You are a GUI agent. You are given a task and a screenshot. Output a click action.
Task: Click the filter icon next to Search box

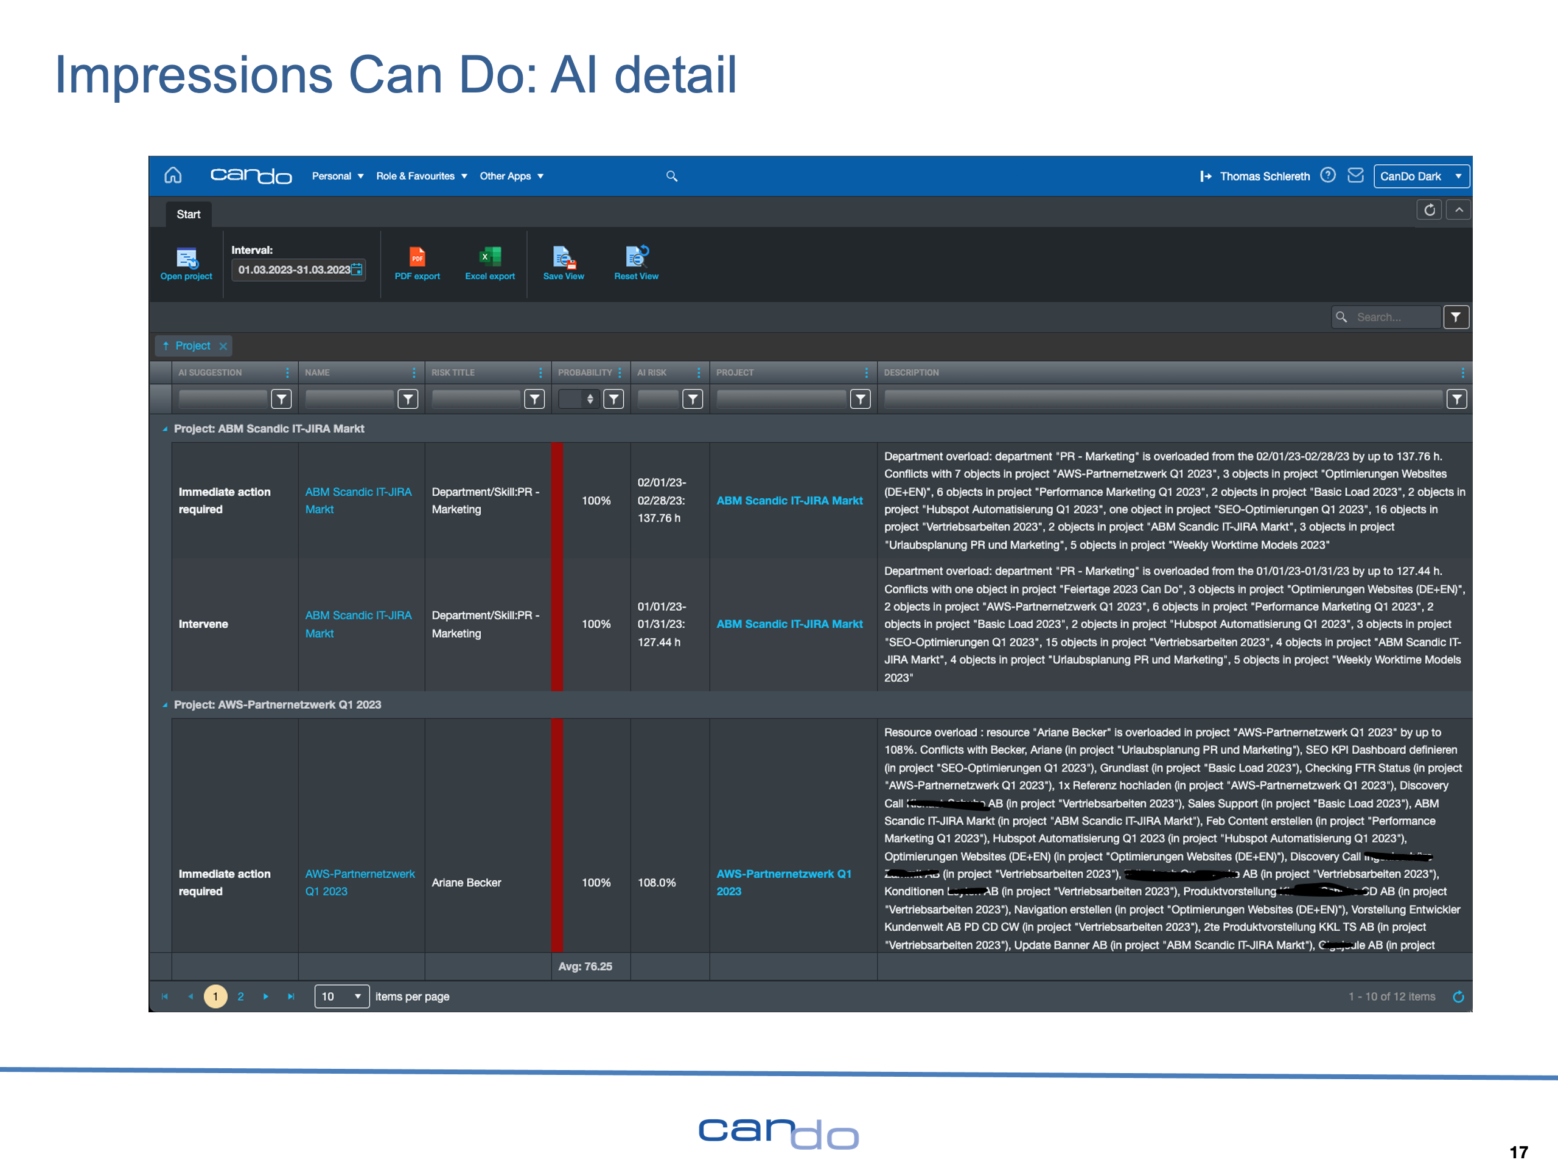click(1456, 318)
